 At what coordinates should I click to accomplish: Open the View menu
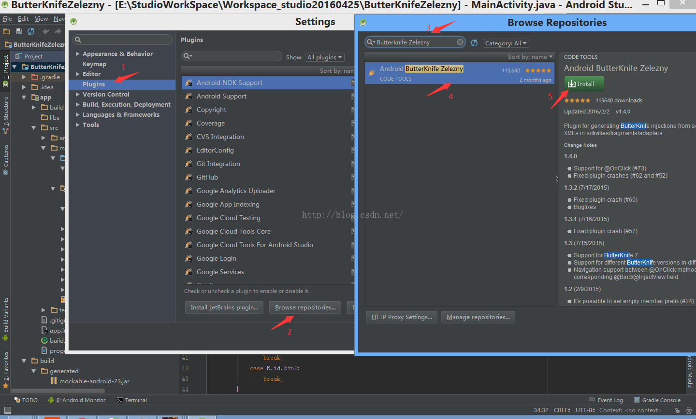(x=41, y=18)
